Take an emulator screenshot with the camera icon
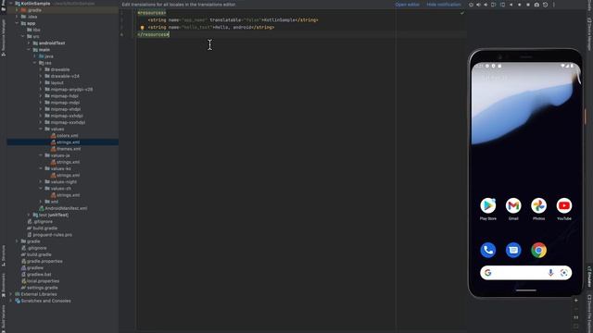This screenshot has height=333, width=593. coord(536,5)
